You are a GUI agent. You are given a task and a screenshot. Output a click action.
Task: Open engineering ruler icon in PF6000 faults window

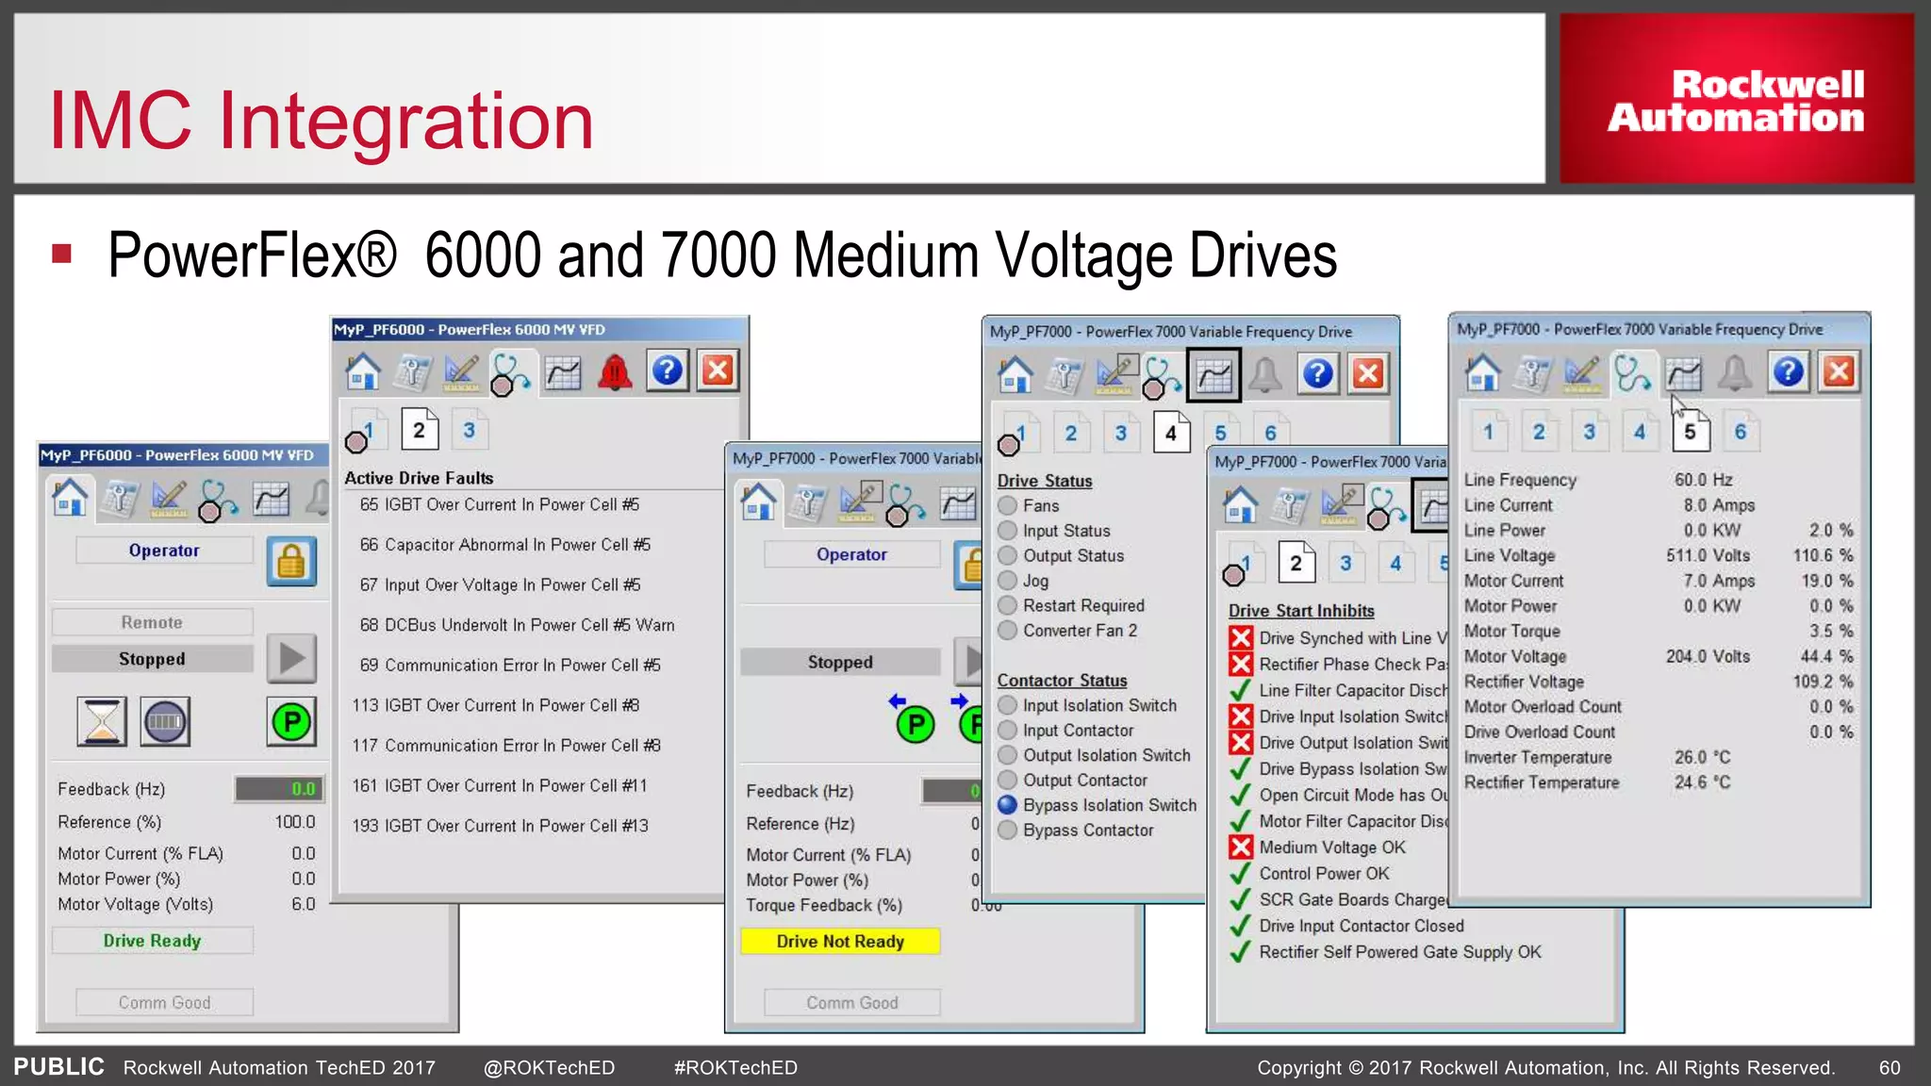coord(461,373)
